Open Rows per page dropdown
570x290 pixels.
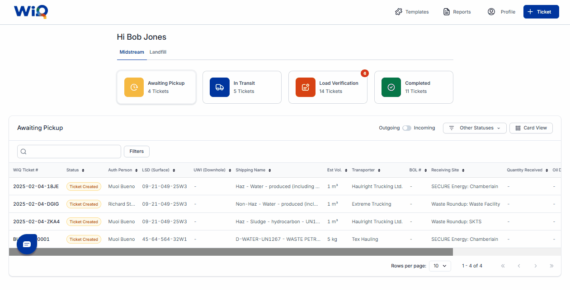coord(440,266)
